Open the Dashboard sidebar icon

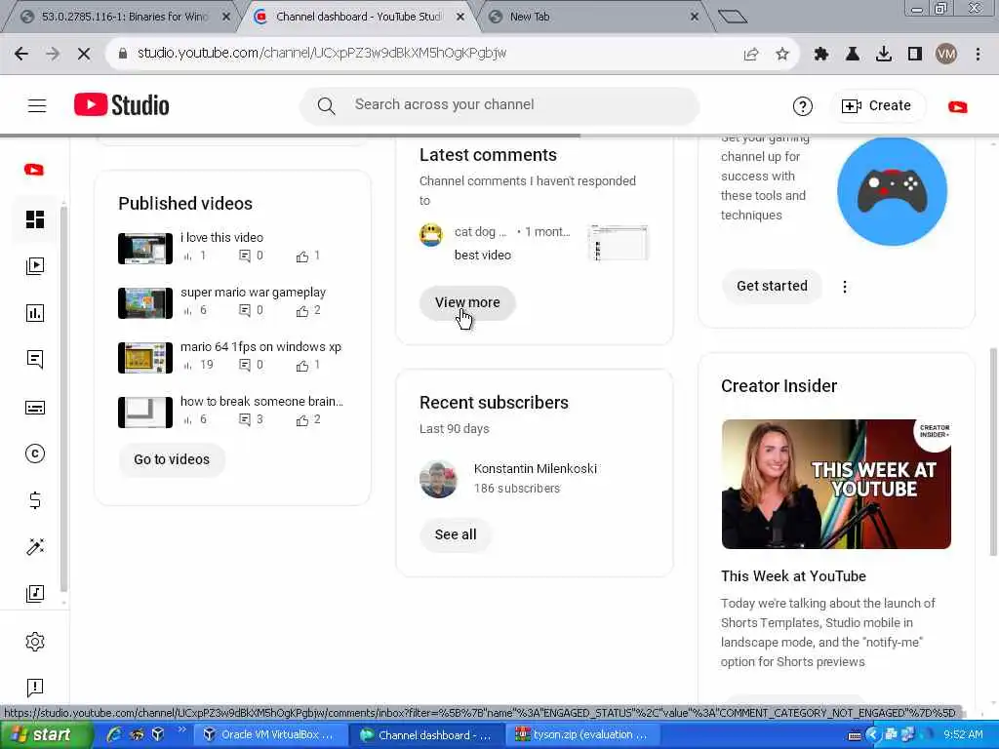click(35, 219)
